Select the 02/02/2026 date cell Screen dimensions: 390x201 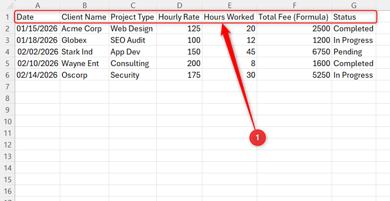click(38, 51)
